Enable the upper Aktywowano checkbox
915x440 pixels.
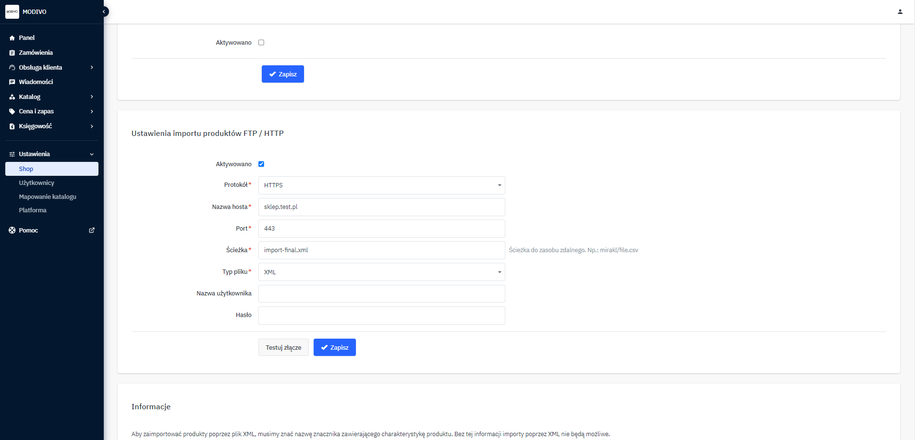[261, 43]
